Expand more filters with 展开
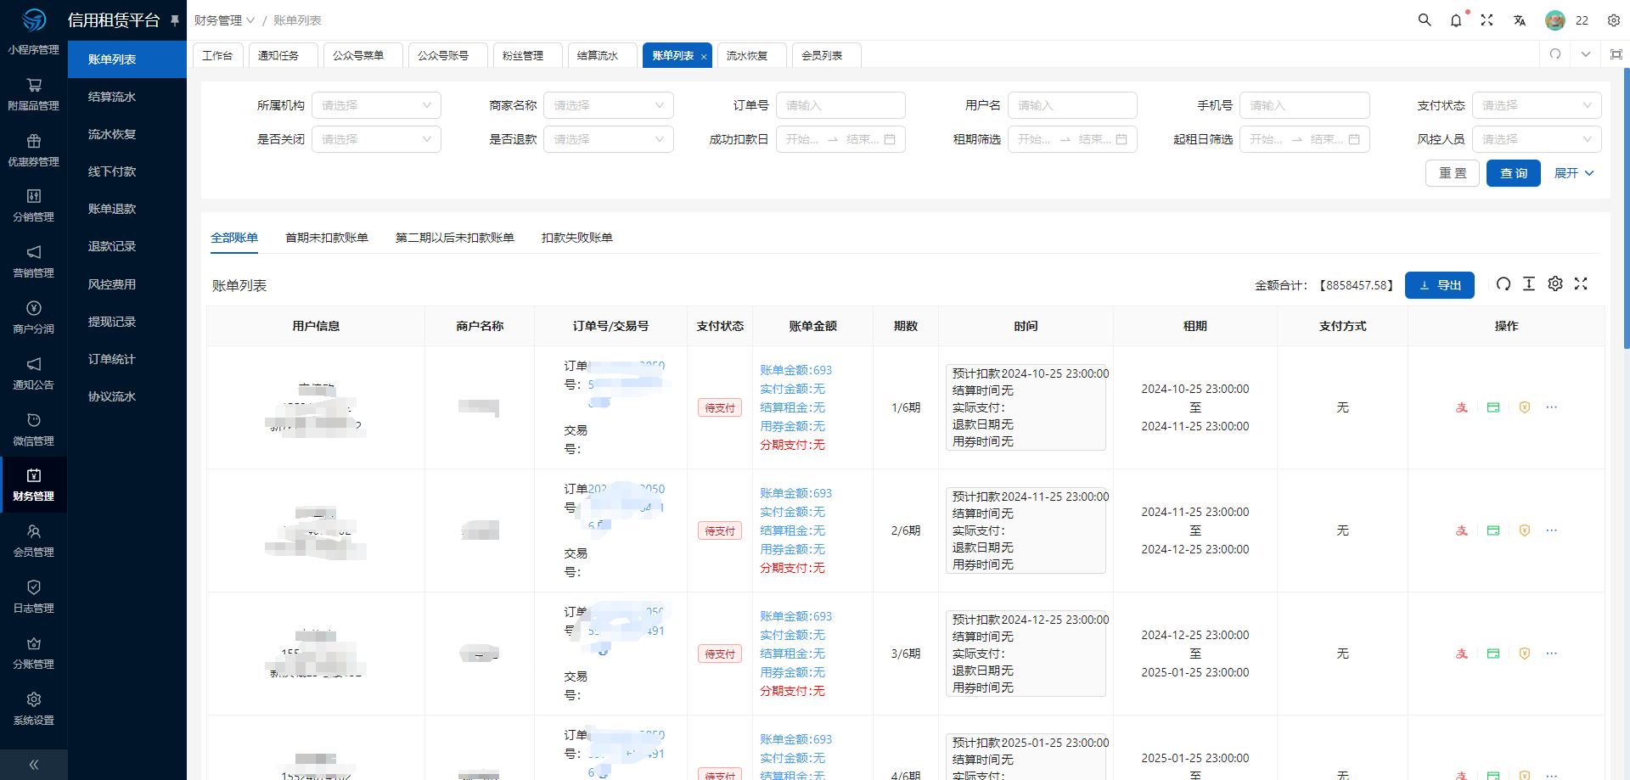The image size is (1630, 780). [x=1574, y=173]
